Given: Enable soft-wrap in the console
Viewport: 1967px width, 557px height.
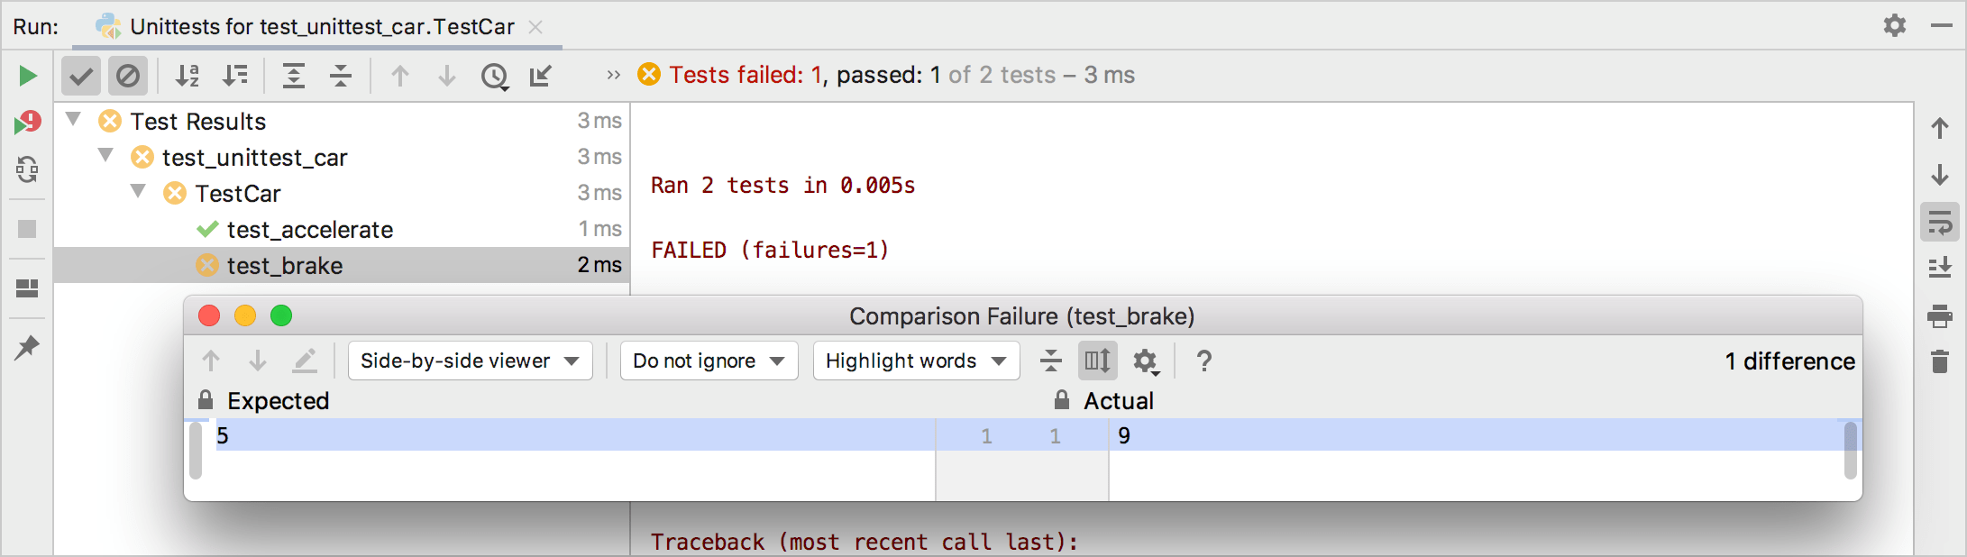Looking at the screenshot, I should (x=1938, y=223).
